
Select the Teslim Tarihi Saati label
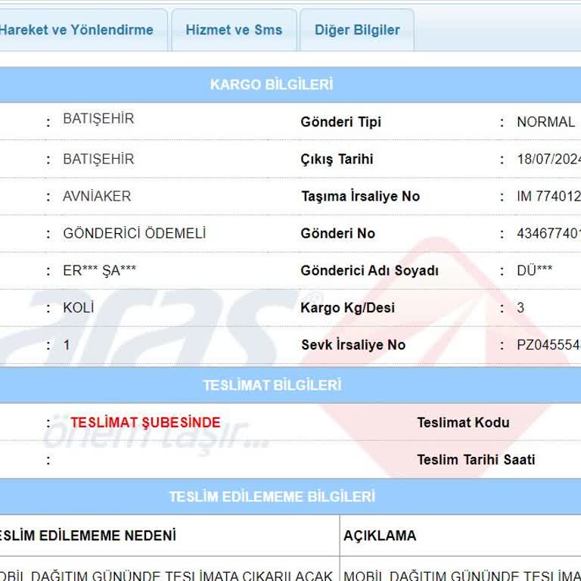pos(476,460)
